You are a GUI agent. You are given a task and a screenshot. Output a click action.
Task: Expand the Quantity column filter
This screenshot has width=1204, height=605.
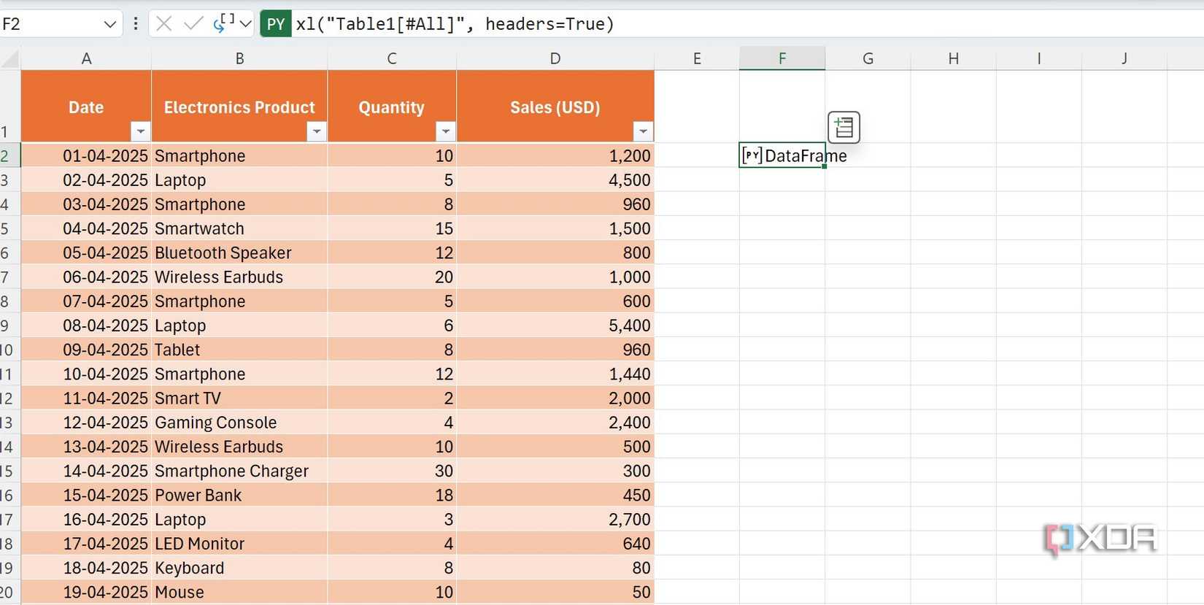pos(445,131)
